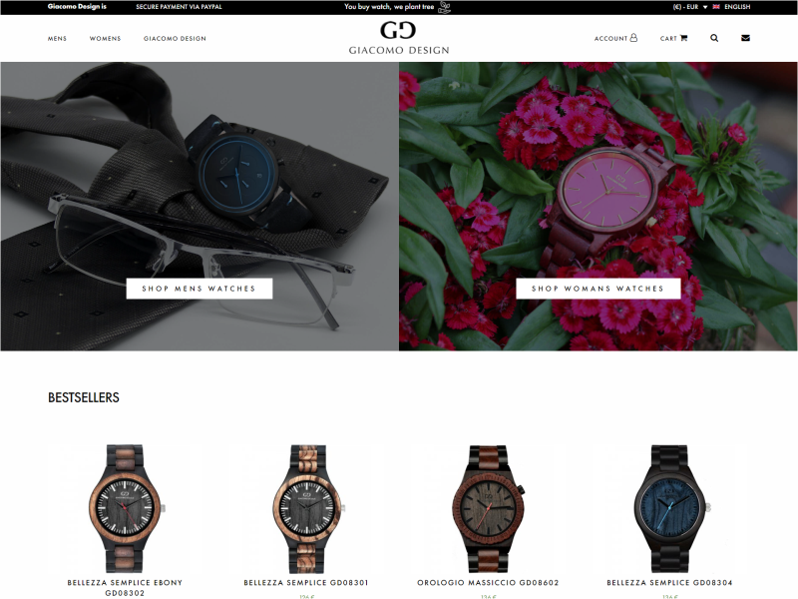Screen dimensions: 798x599
Task: Open Bellezza Semplice Ebony GD08302 watch image
Action: 126,508
